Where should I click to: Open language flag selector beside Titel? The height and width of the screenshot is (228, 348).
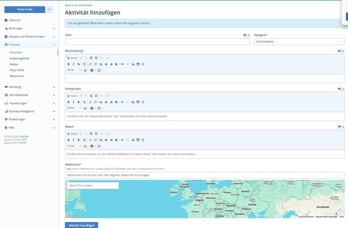246,35
